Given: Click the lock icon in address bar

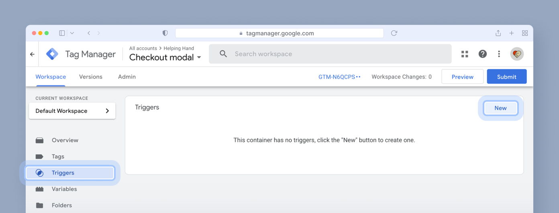Looking at the screenshot, I should click(x=241, y=34).
